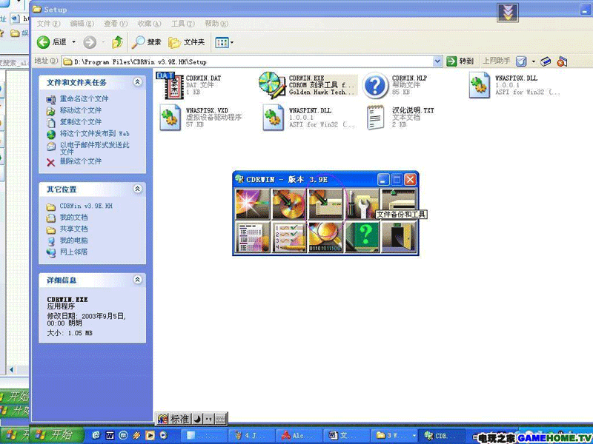The width and height of the screenshot is (593, 444).
Task: Open the 编辑(E) menu
Action: (82, 24)
